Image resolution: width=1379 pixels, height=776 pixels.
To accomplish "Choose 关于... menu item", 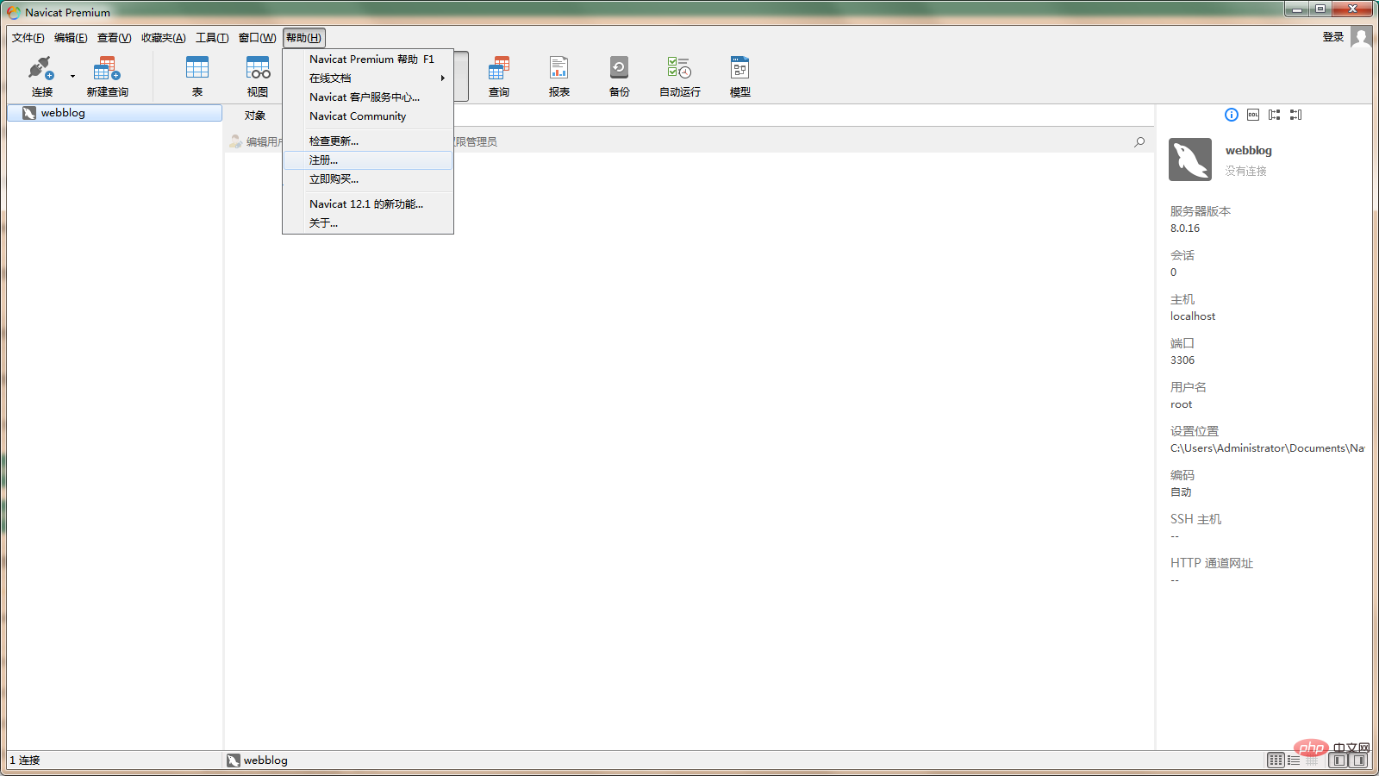I will (x=368, y=223).
